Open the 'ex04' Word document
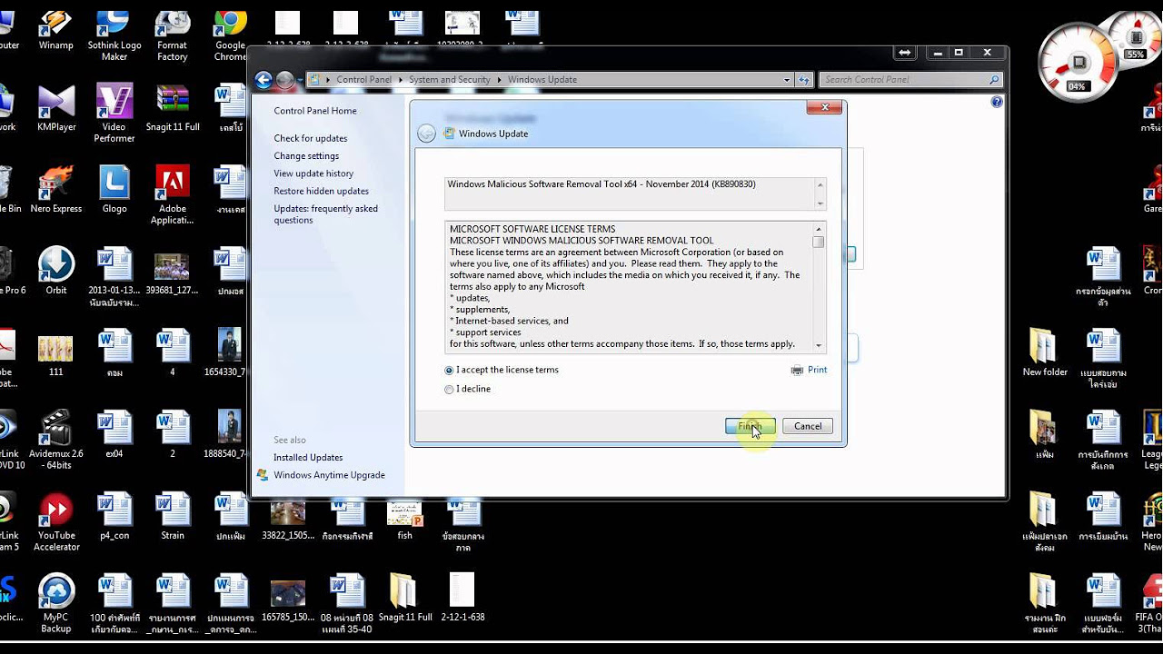 click(x=114, y=434)
